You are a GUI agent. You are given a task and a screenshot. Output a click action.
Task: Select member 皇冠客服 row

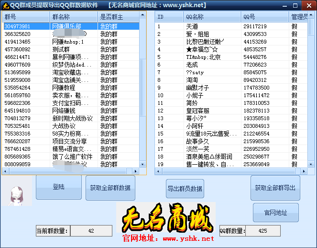231,111
